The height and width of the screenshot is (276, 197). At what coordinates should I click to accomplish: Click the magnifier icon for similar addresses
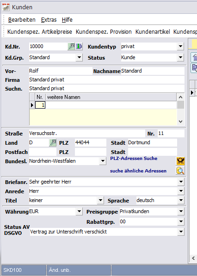coord(180,171)
